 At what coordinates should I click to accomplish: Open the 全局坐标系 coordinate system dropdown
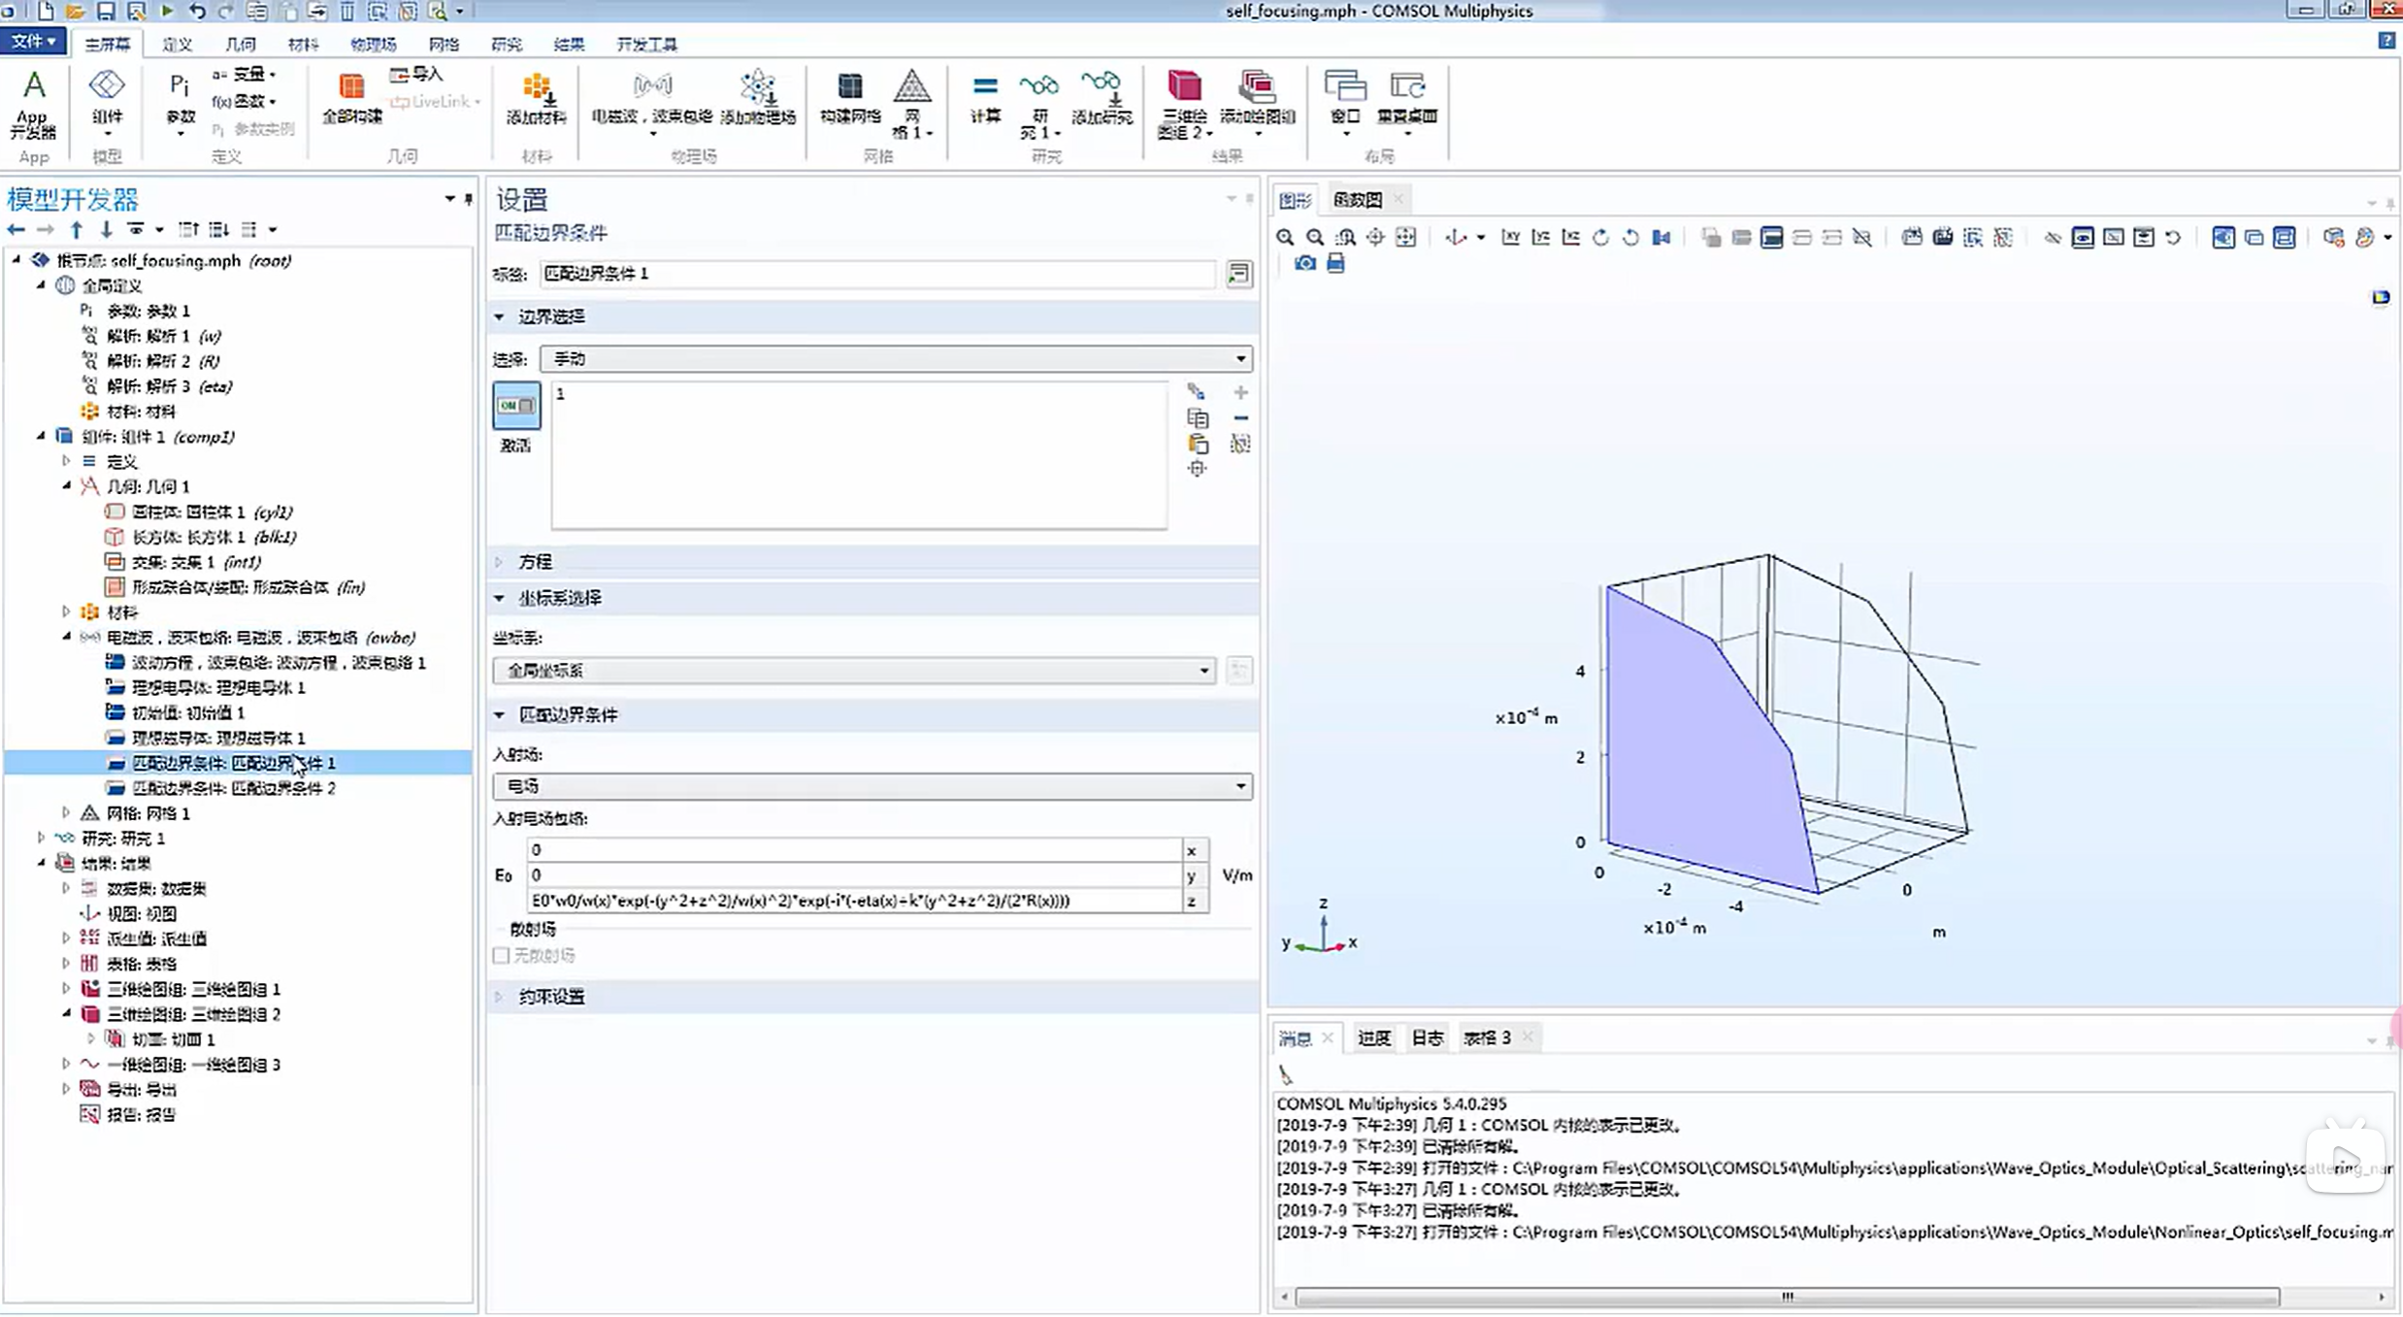[854, 670]
